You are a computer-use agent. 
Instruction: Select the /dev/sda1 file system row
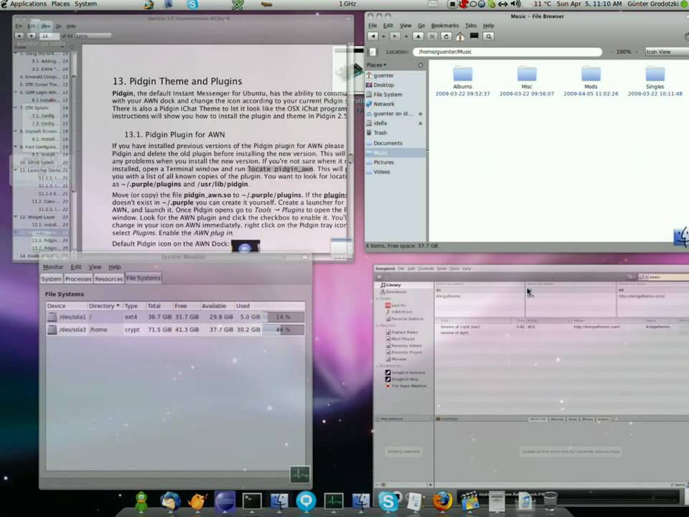tap(175, 317)
